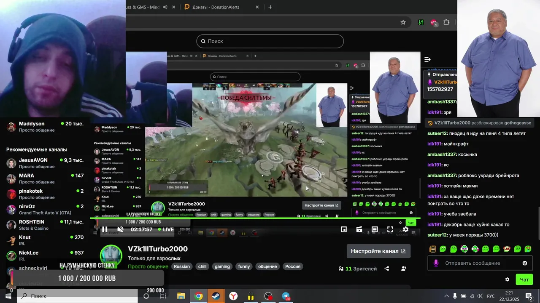Click the VZk1llTurbo2000 channel name heading

coord(158,249)
